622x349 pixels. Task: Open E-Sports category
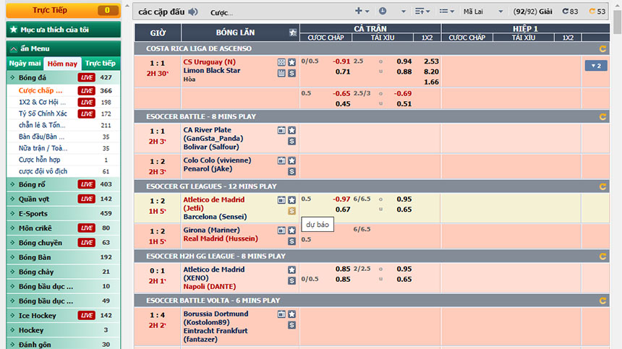[64, 214]
